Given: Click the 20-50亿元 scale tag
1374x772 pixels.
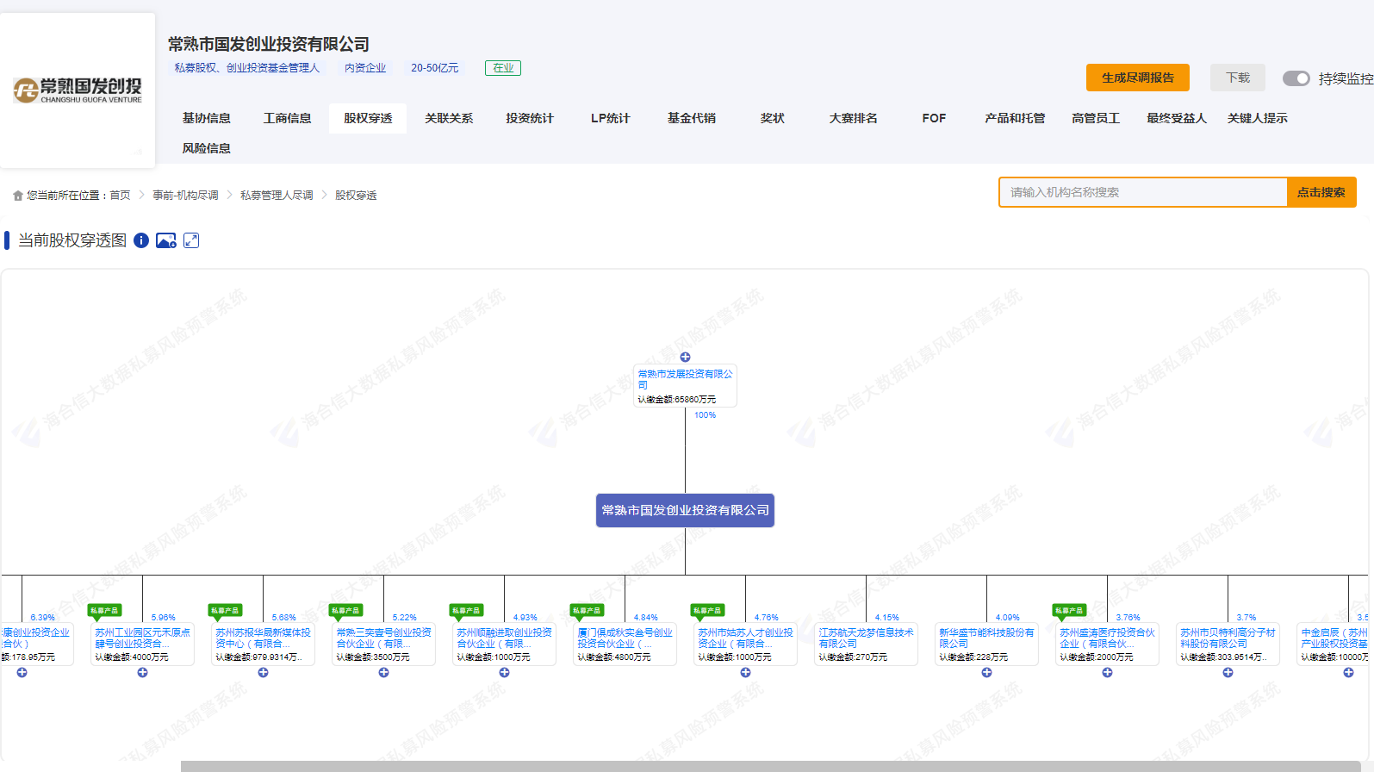Looking at the screenshot, I should point(434,68).
